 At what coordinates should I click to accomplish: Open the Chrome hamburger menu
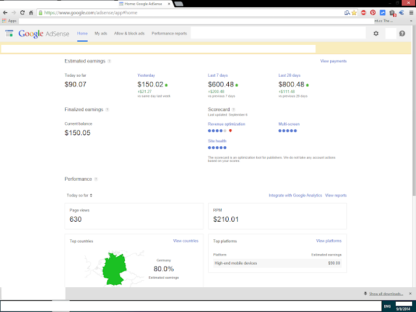(x=411, y=12)
